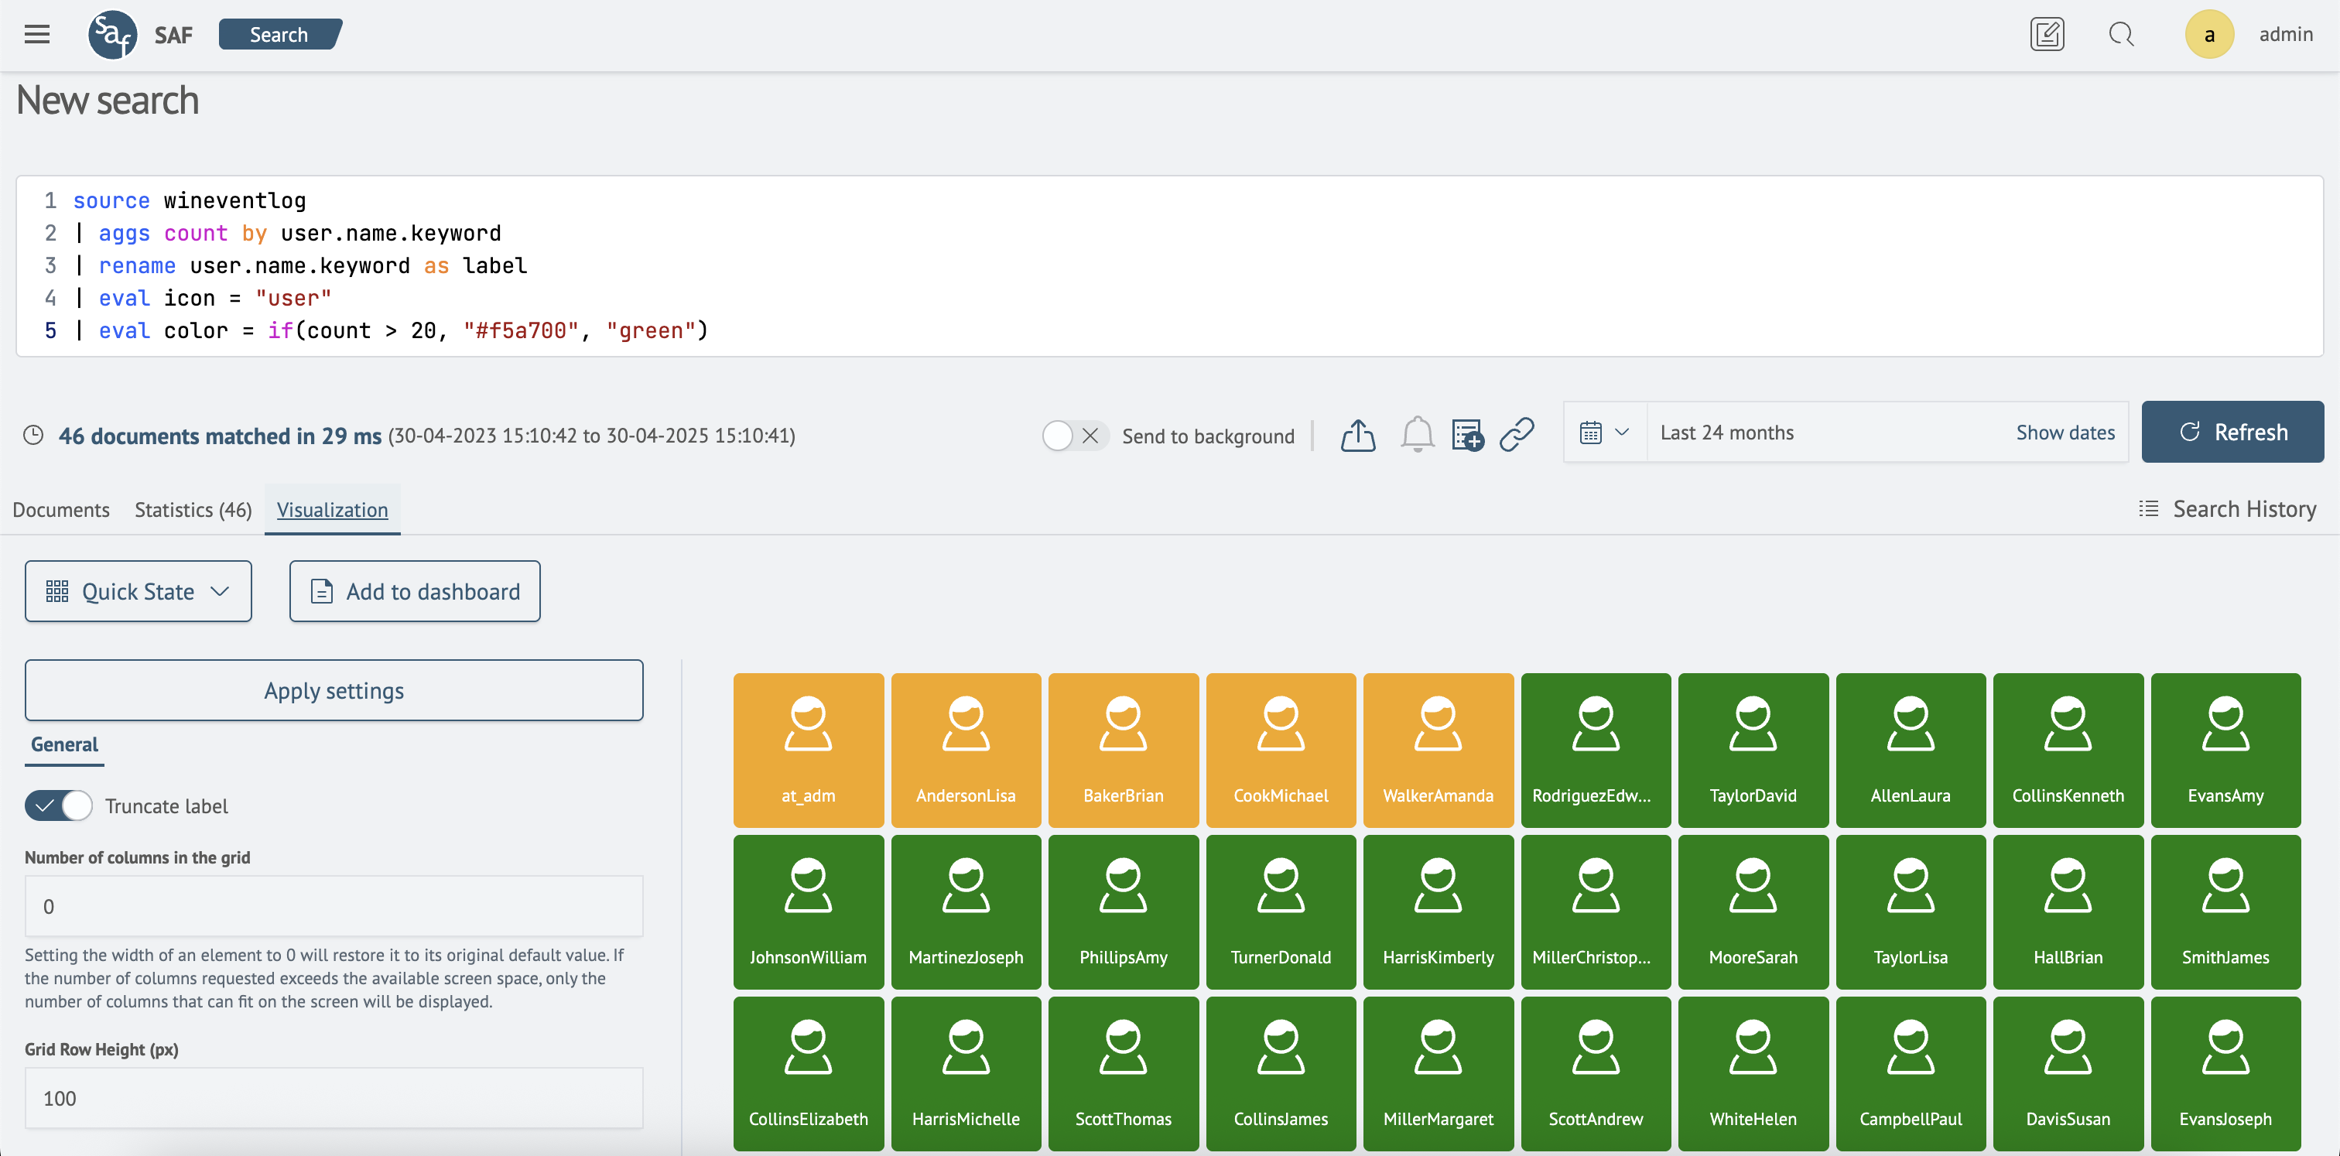The height and width of the screenshot is (1156, 2340).
Task: Select the EvansJoseph user tile
Action: pyautogui.click(x=2225, y=1073)
